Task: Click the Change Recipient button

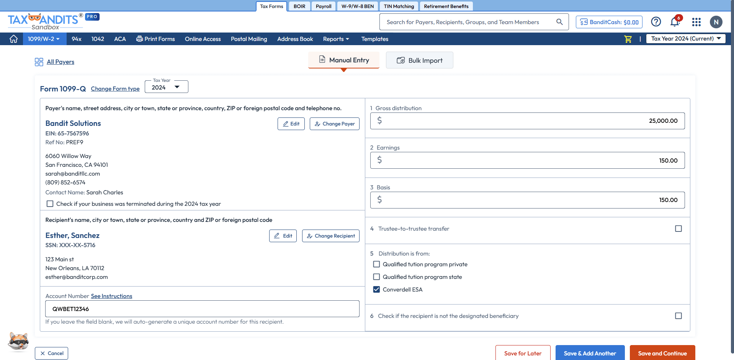Action: (x=331, y=236)
